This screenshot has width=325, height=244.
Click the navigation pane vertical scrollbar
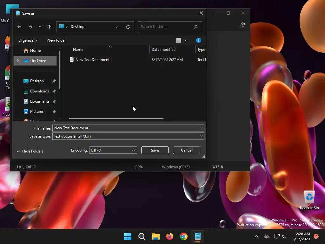click(60, 70)
